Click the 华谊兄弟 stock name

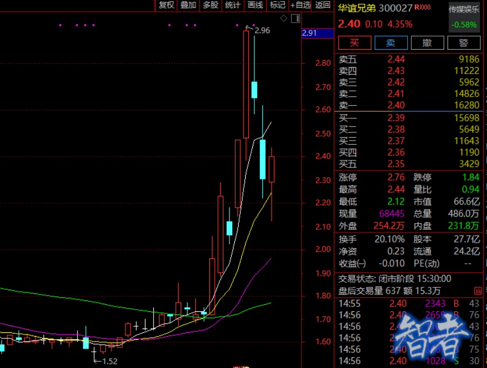tap(357, 8)
